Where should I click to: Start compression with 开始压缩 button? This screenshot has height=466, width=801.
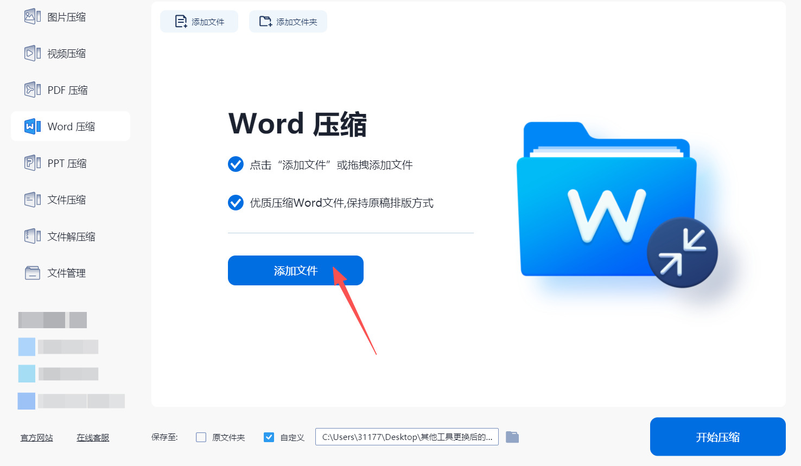[x=718, y=437]
